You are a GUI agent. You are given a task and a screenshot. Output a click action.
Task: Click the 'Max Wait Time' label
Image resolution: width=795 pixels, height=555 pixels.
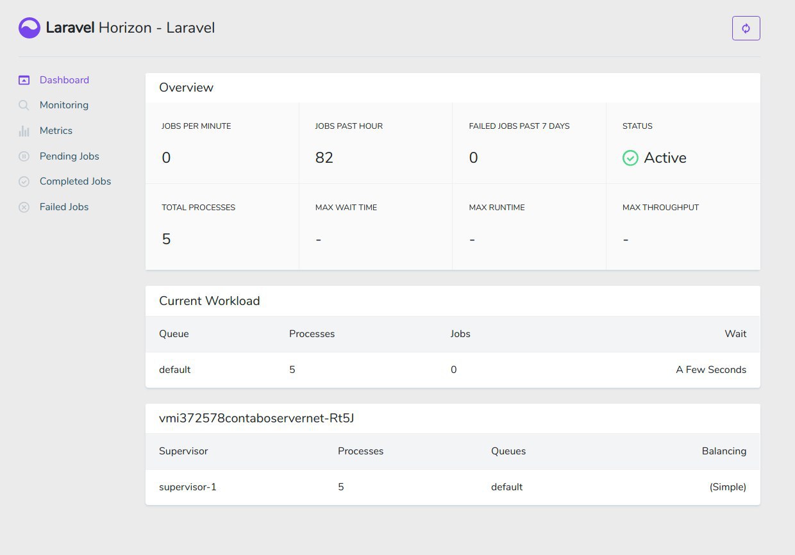[x=346, y=208]
